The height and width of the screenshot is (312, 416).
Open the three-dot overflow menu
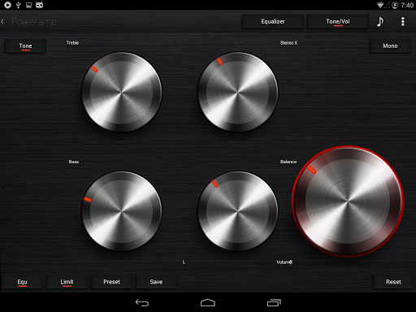(403, 21)
